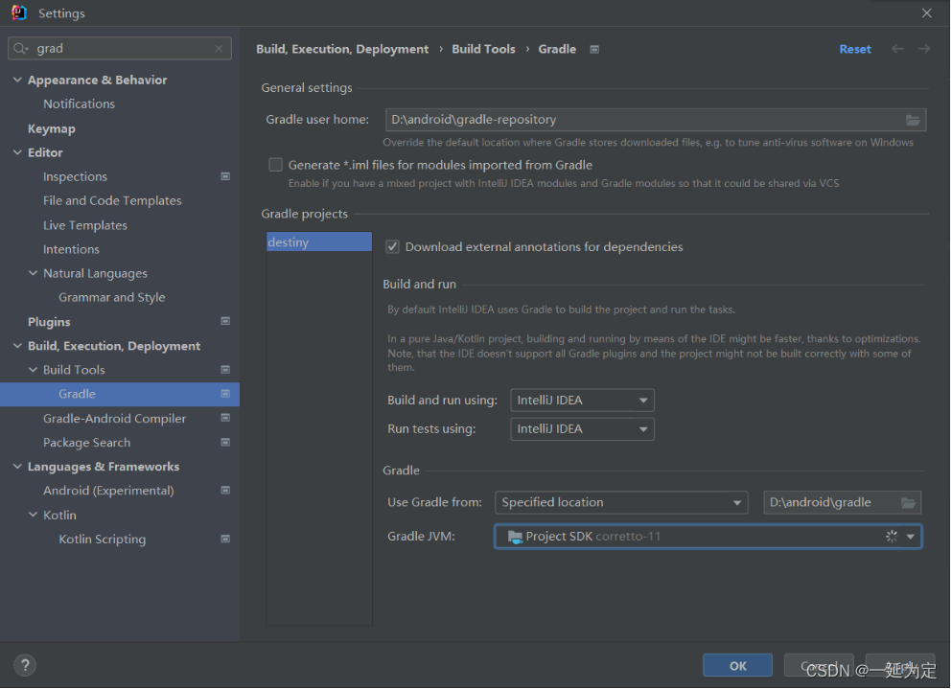Click project icon next to Build Tools
The width and height of the screenshot is (952, 689).
coord(225,370)
